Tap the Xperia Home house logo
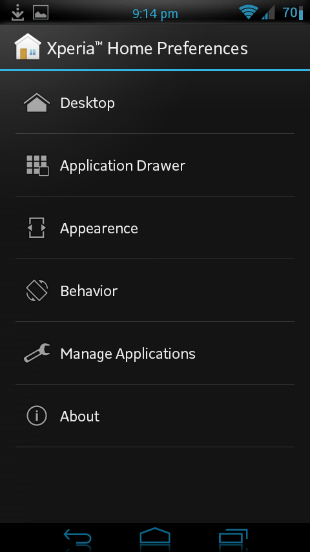This screenshot has width=310, height=552. (x=27, y=47)
